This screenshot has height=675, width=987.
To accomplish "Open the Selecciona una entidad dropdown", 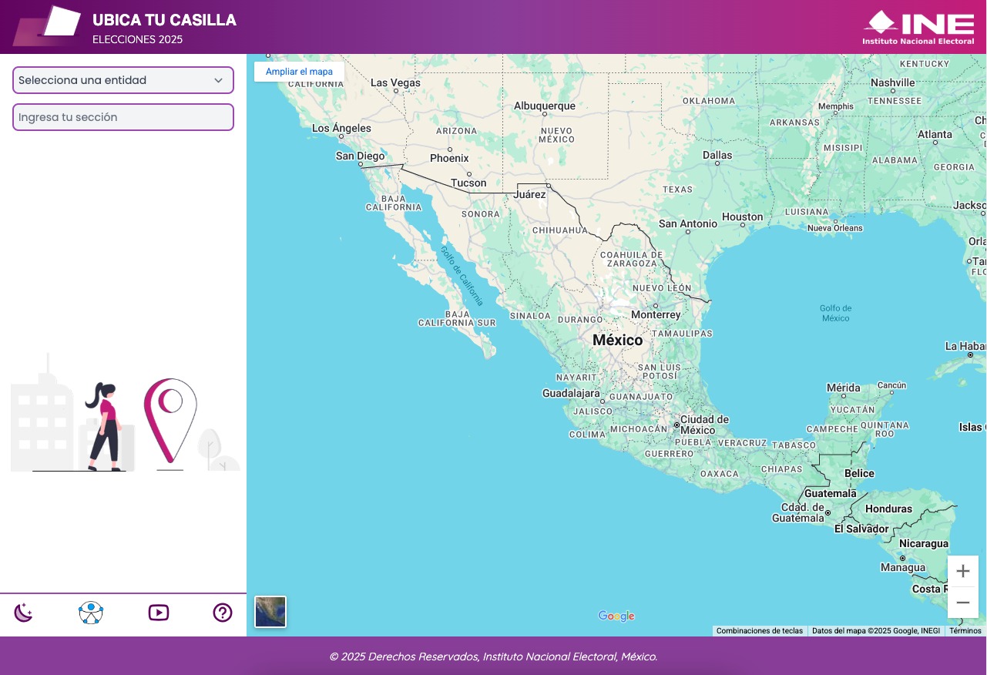I will [123, 80].
